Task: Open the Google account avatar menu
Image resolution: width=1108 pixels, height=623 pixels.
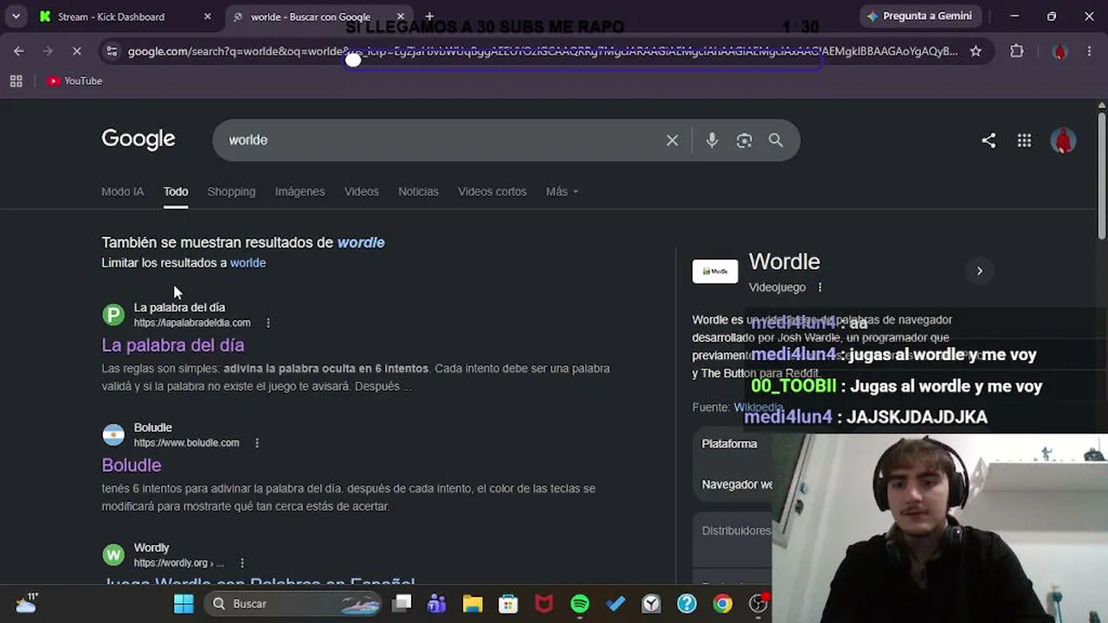Action: click(1063, 140)
